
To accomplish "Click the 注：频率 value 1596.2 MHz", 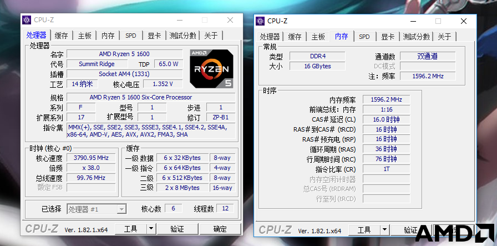I will (x=428, y=76).
